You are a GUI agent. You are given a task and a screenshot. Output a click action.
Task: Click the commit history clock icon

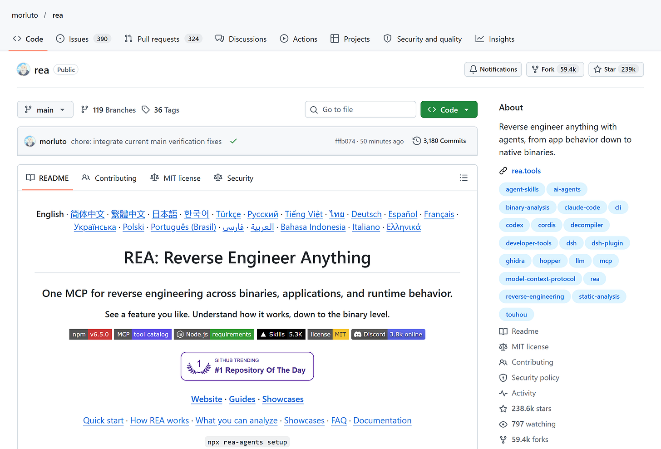(416, 141)
